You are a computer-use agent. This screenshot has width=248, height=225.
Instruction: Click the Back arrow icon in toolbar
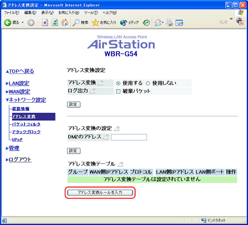coord(7,23)
